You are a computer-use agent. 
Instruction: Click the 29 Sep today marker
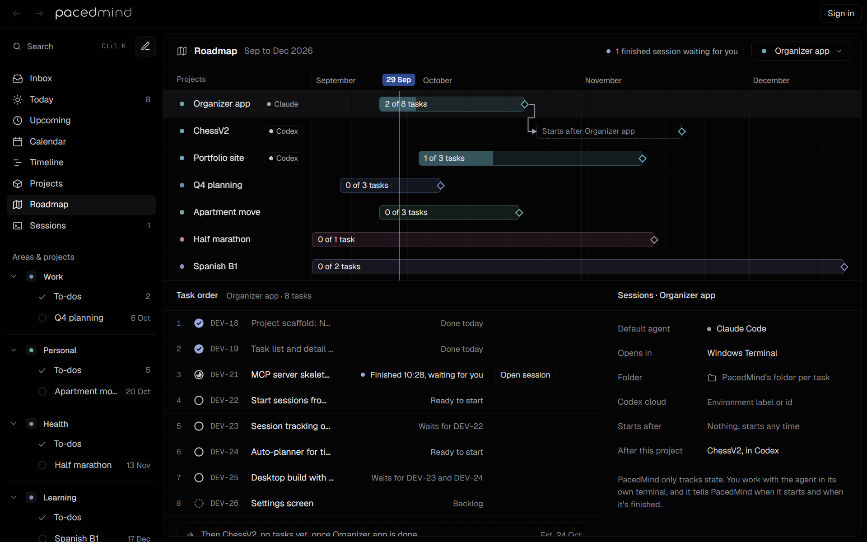399,79
